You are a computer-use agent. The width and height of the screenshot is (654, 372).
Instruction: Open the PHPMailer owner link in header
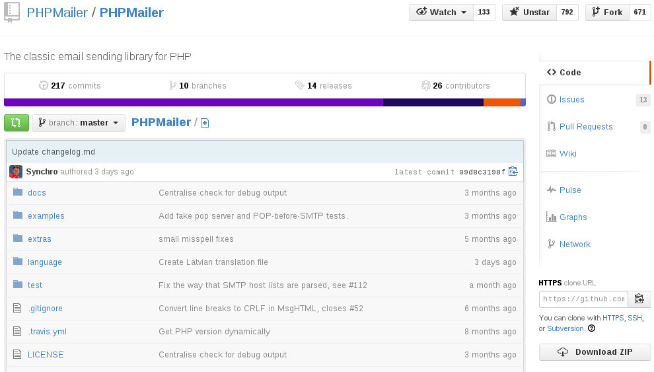[x=57, y=13]
